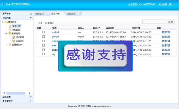Select 添加留言 in the tree
This screenshot has width=179, height=109.
pos(16,30)
